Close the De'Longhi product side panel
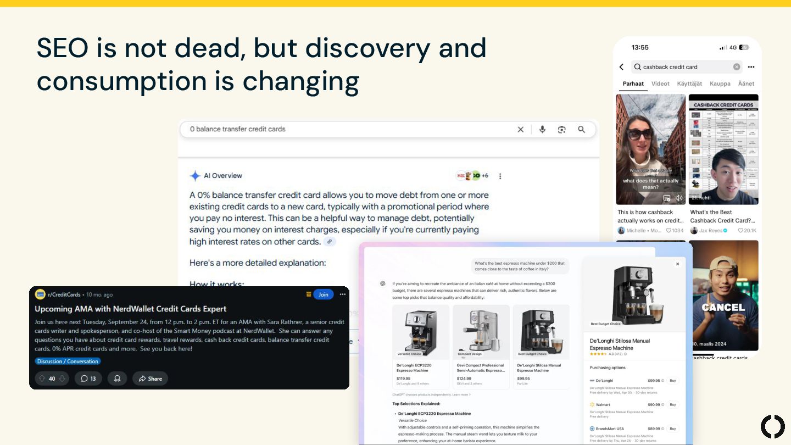Viewport: 791px width, 445px height. pos(677,264)
